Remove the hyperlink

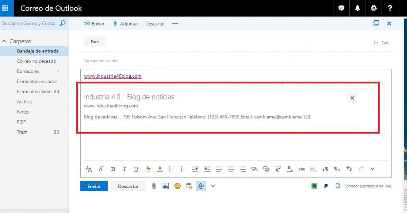[x=266, y=169]
